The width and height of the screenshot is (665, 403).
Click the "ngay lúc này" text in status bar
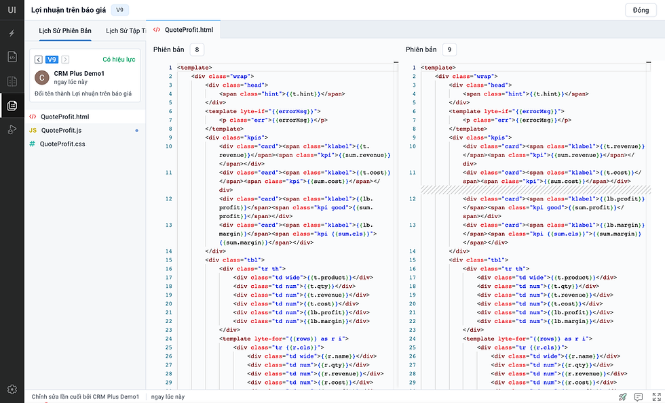pyautogui.click(x=168, y=397)
